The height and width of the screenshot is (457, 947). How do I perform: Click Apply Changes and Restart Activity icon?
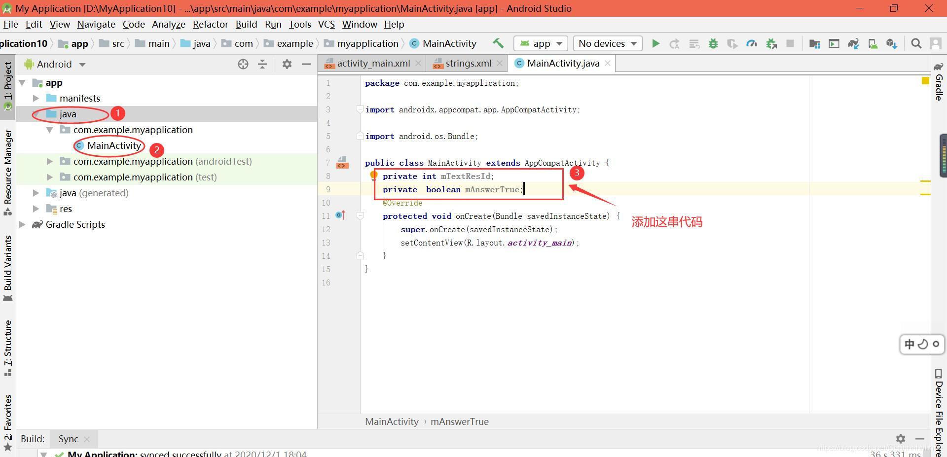tap(674, 44)
